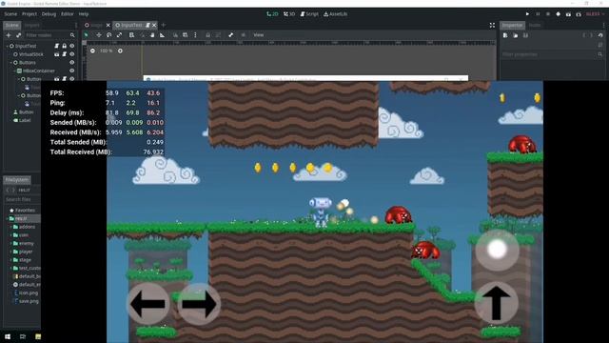
Task: Expand the player folder
Action: [x=10, y=252]
